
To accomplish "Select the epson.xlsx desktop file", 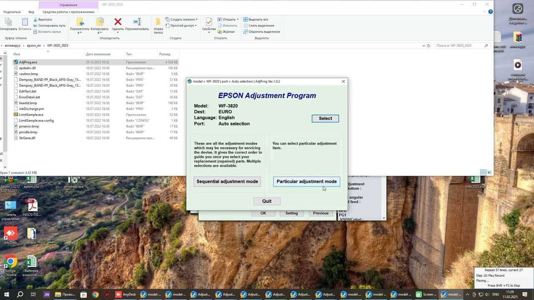I will tap(31, 182).
